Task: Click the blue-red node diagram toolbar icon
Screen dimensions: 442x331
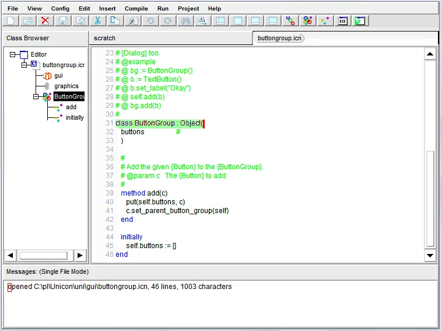Action: [290, 20]
